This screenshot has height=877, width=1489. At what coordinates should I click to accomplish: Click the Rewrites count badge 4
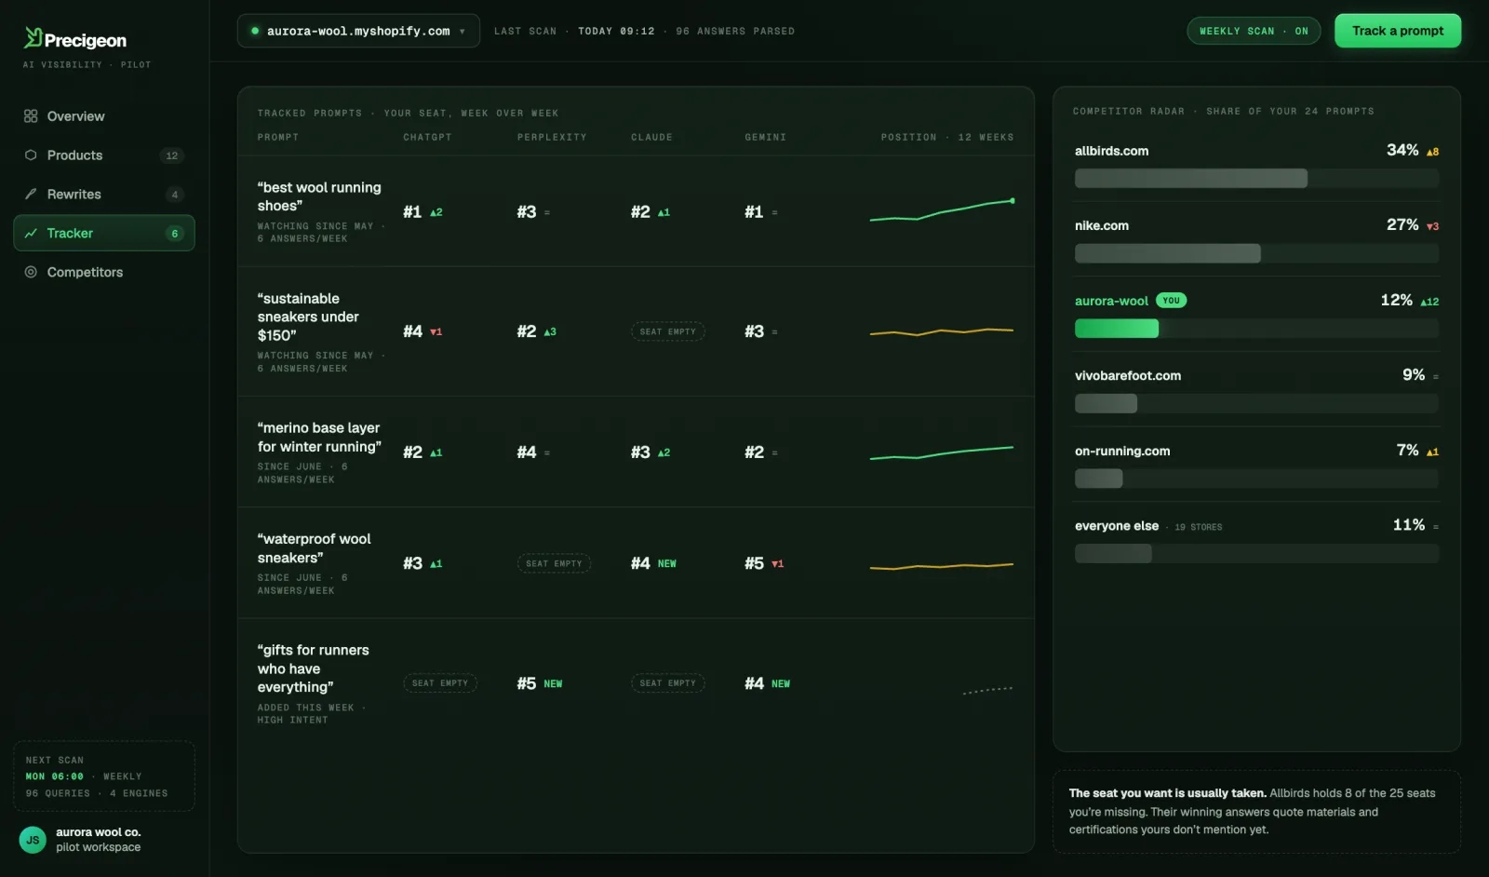(x=174, y=195)
